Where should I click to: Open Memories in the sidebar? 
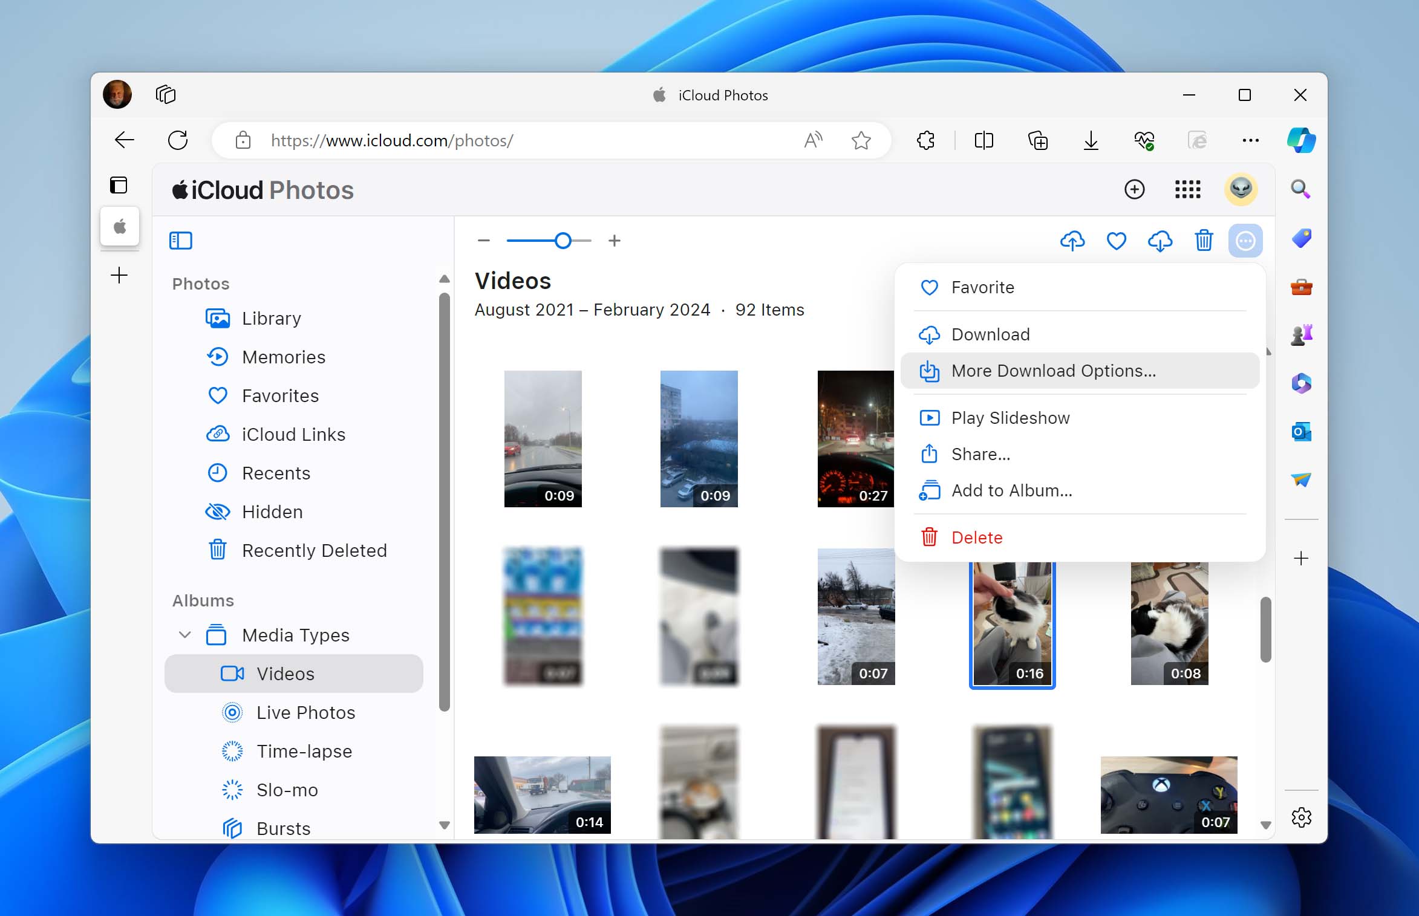pos(293,357)
